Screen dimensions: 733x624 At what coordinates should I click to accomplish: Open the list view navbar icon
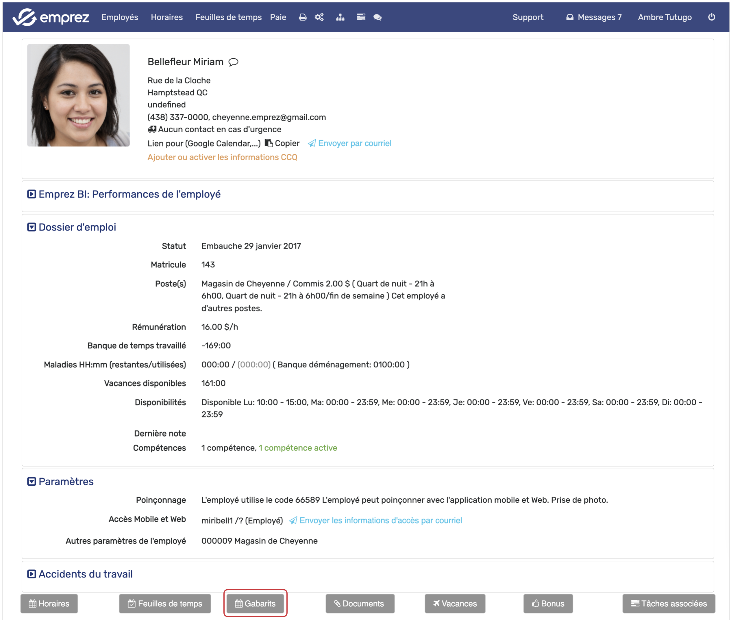(361, 17)
